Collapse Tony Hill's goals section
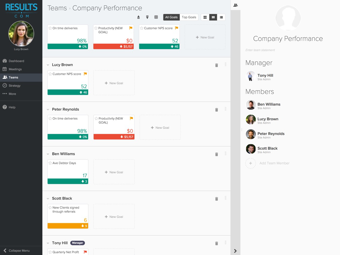The height and width of the screenshot is (255, 340). (48, 243)
